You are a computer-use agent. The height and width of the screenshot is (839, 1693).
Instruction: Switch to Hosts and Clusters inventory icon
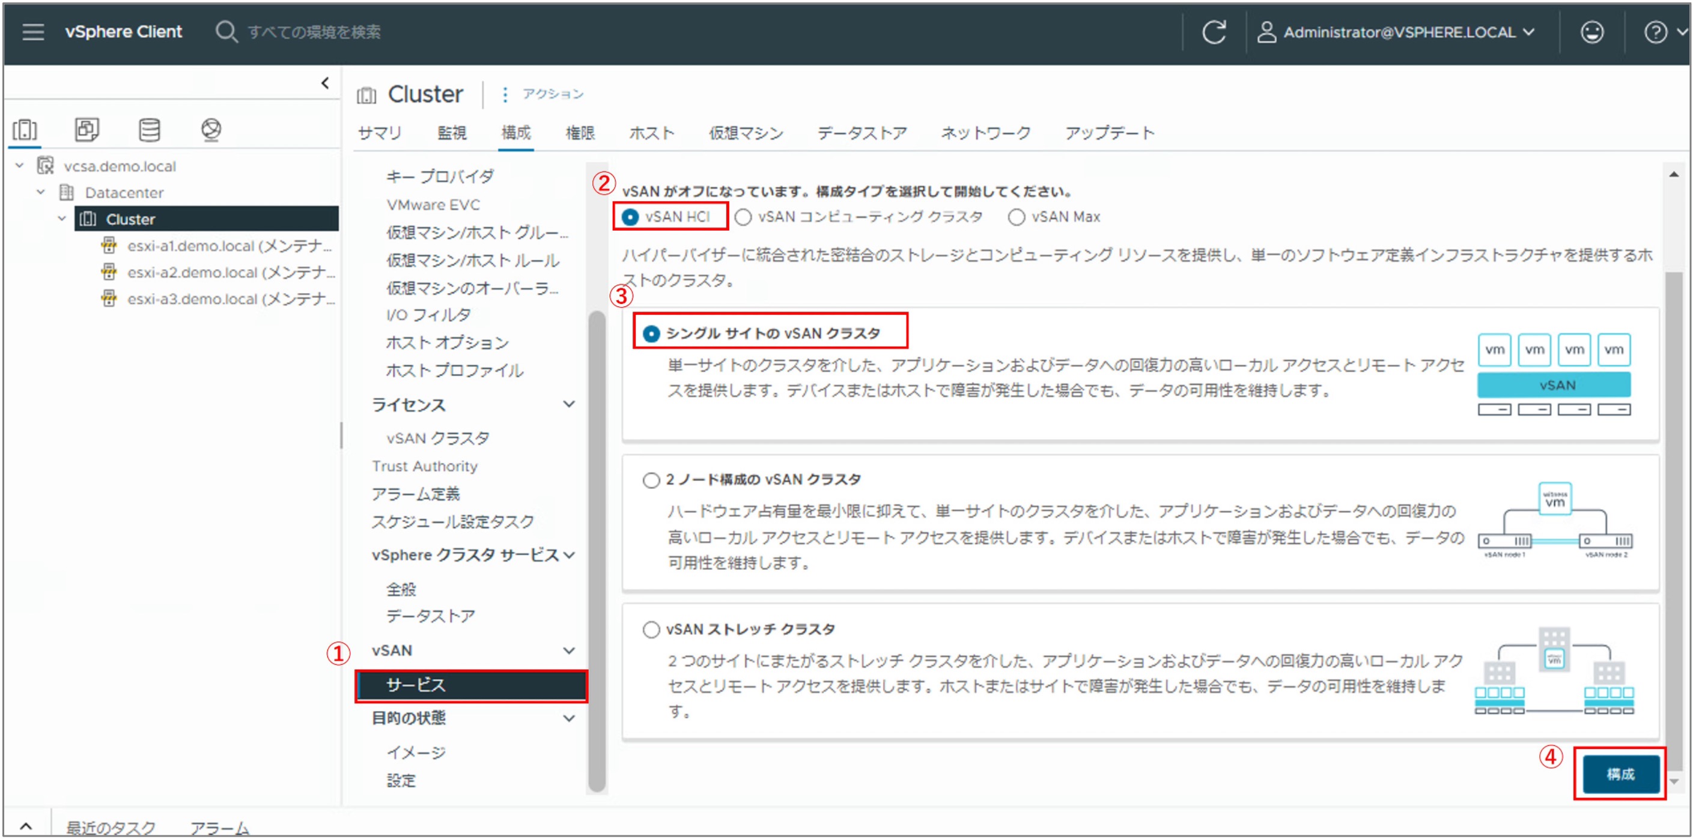(25, 130)
